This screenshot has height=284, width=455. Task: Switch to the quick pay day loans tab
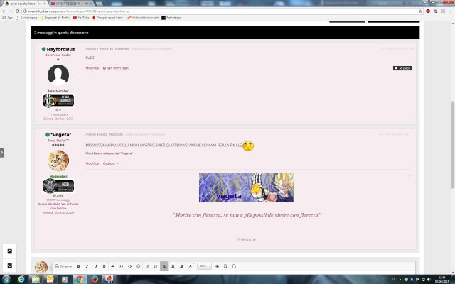(x=24, y=4)
